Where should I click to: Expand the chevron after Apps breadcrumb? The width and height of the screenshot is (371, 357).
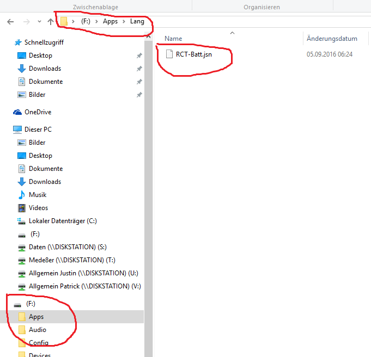click(124, 22)
